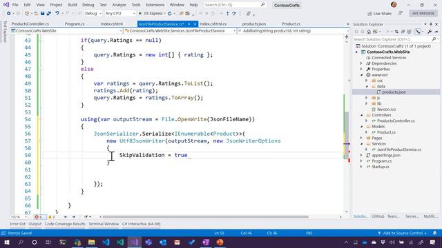Click the Save file toolbar icon
The width and height of the screenshot is (442, 248).
pyautogui.click(x=42, y=13)
